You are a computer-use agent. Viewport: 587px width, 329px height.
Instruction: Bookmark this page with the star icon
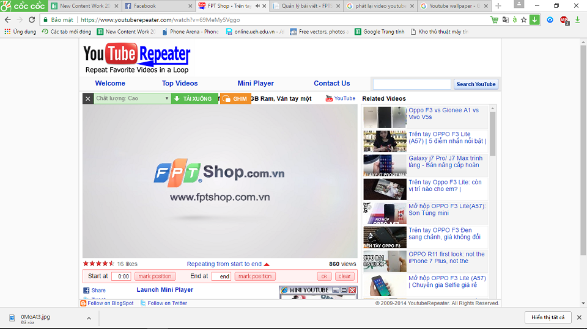524,20
